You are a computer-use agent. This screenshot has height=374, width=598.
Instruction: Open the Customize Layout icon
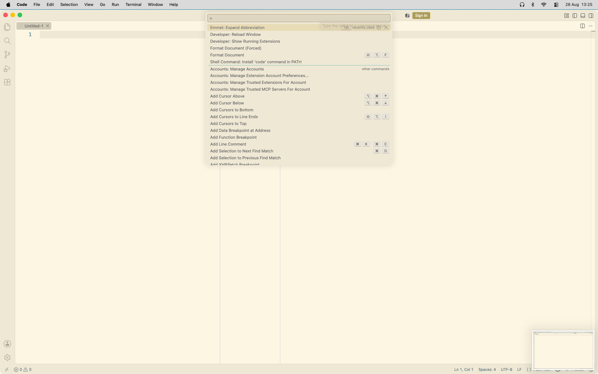567,16
